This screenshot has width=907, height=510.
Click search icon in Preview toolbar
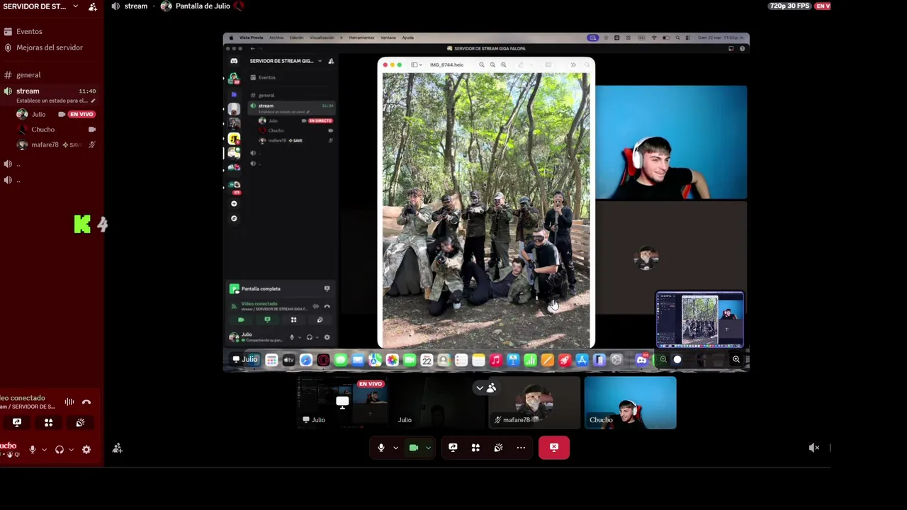[587, 65]
